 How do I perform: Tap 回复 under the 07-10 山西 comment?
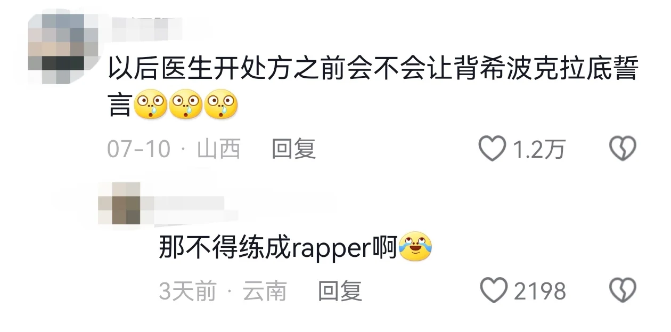pos(293,149)
